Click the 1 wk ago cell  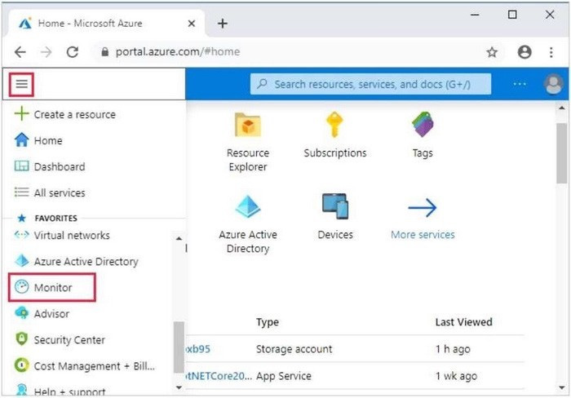456,376
